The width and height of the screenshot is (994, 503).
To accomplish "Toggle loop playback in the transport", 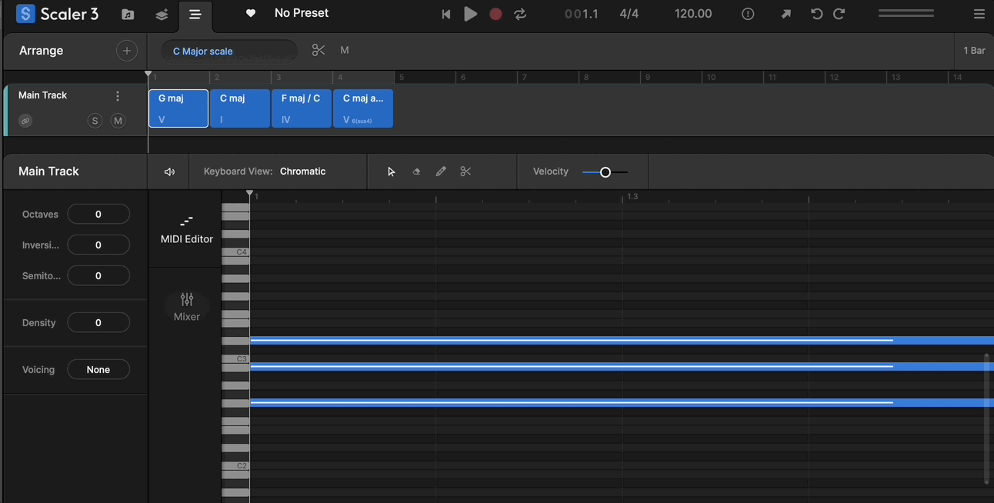I will click(520, 14).
